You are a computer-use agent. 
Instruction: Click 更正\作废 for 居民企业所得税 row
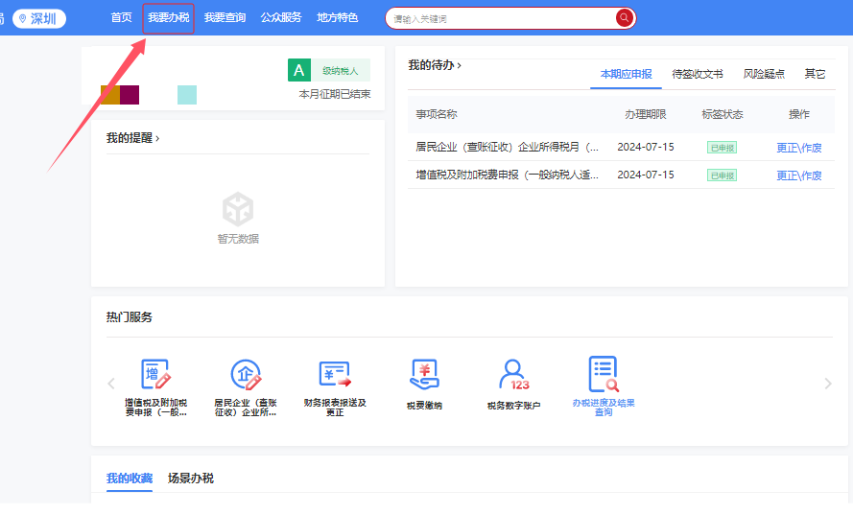pos(798,148)
